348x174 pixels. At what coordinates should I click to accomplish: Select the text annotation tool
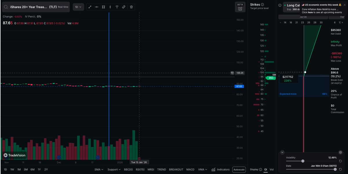(x=117, y=7)
